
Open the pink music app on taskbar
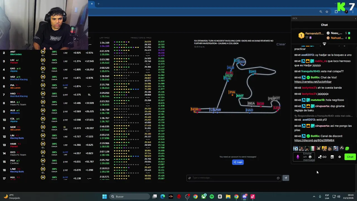[252, 197]
